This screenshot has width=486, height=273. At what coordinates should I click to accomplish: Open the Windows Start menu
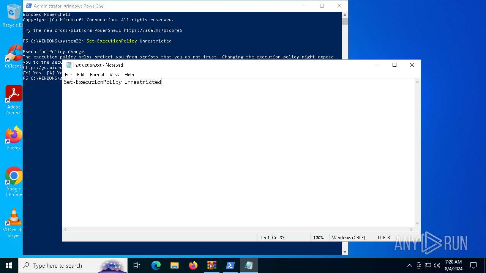coord(9,265)
